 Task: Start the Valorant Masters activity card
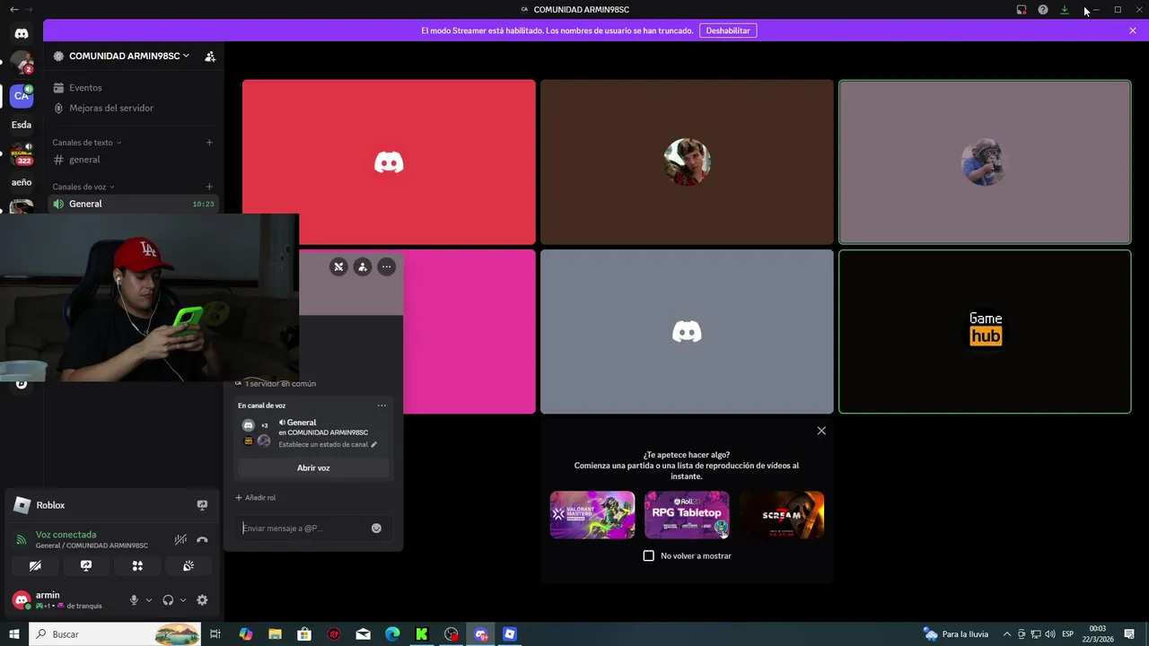592,514
